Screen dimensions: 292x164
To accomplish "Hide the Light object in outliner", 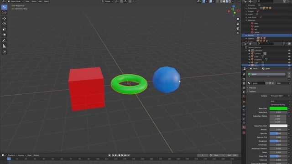I will 289,62.
